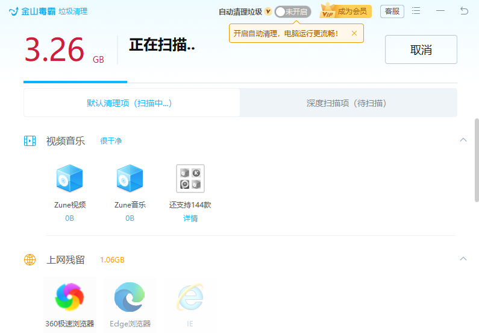Click the 金山毒霸 logo icon

pos(13,11)
